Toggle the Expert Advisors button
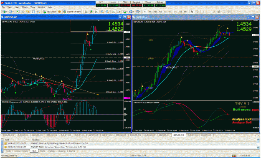The width and height of the screenshot is (261, 158). click(x=72, y=12)
